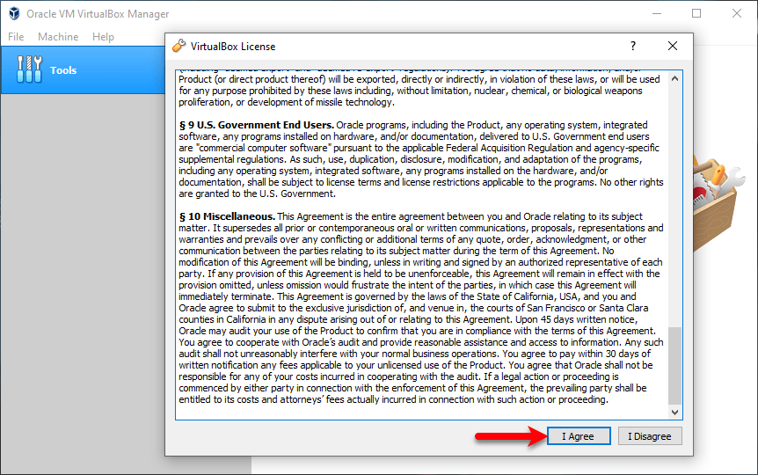Screen dimensions: 758x475
Task: Click the help question mark in License dialog
Action: [633, 46]
